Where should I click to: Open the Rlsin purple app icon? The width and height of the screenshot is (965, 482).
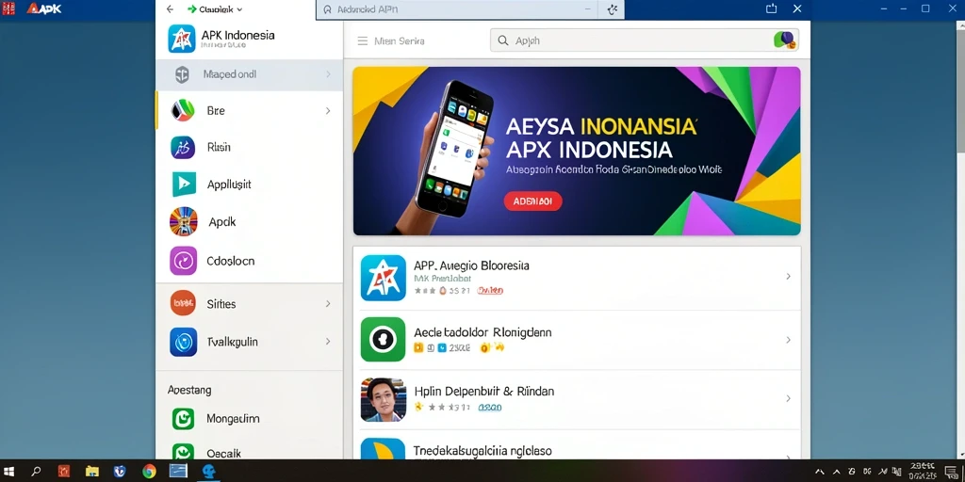click(183, 148)
